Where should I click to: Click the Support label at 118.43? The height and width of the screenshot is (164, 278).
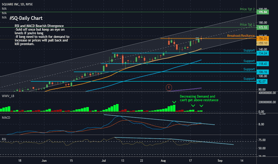click(x=249, y=61)
